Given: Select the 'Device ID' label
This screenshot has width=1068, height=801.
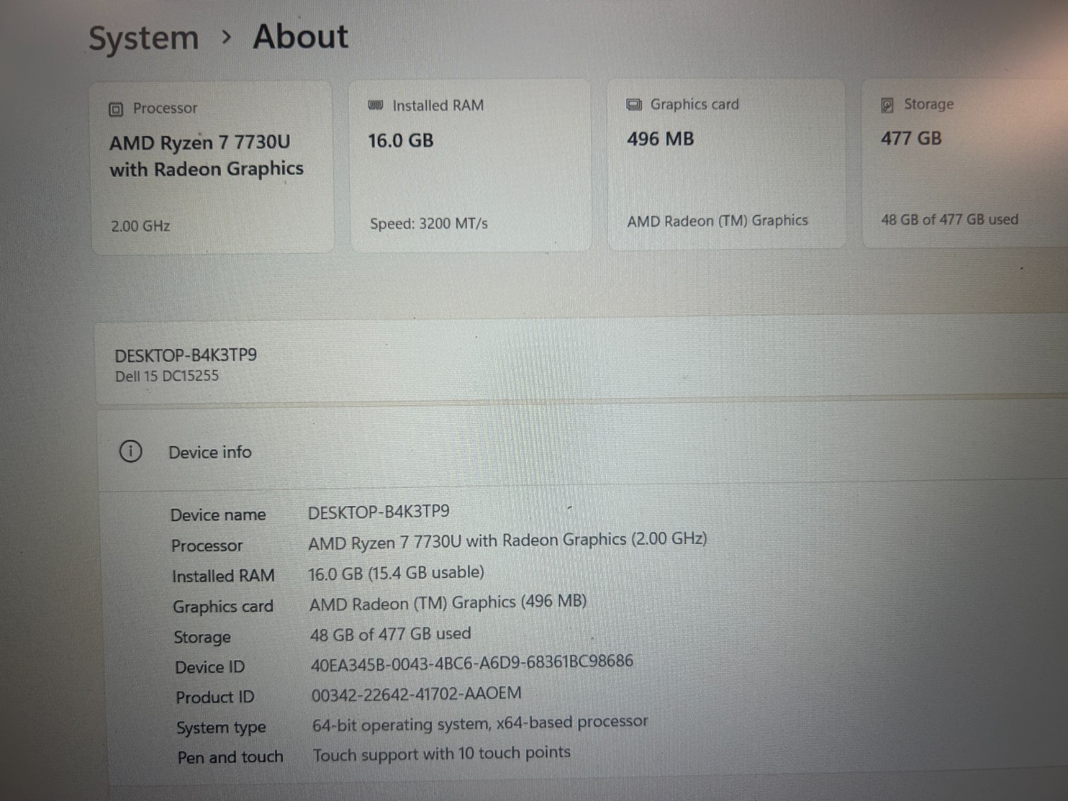Looking at the screenshot, I should click(x=210, y=667).
